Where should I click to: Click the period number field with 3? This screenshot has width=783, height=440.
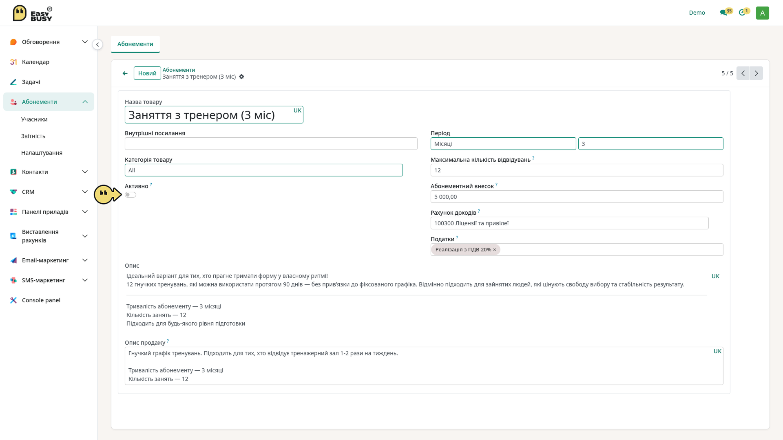650,144
